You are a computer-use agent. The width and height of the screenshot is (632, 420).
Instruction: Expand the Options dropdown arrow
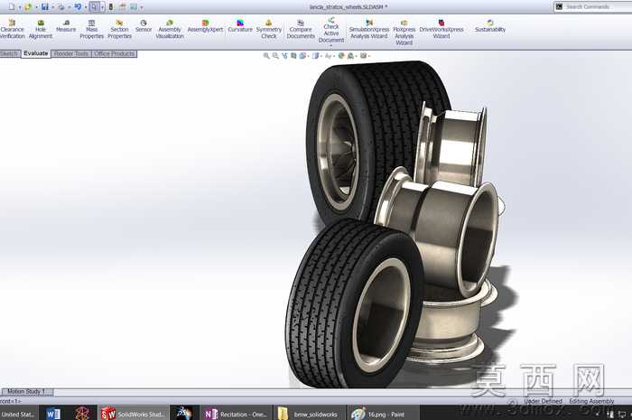142,7
